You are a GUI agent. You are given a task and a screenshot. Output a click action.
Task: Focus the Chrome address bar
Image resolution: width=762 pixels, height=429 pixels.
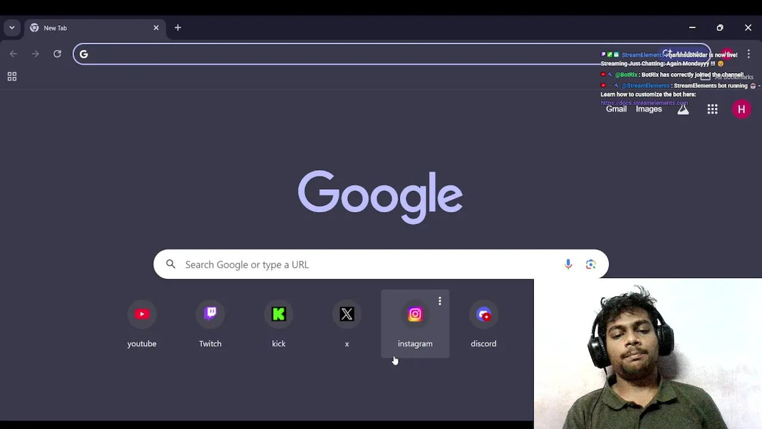click(x=392, y=54)
